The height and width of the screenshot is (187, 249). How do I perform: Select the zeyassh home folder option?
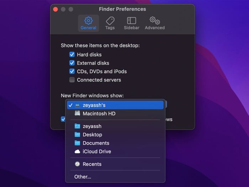pos(115,126)
